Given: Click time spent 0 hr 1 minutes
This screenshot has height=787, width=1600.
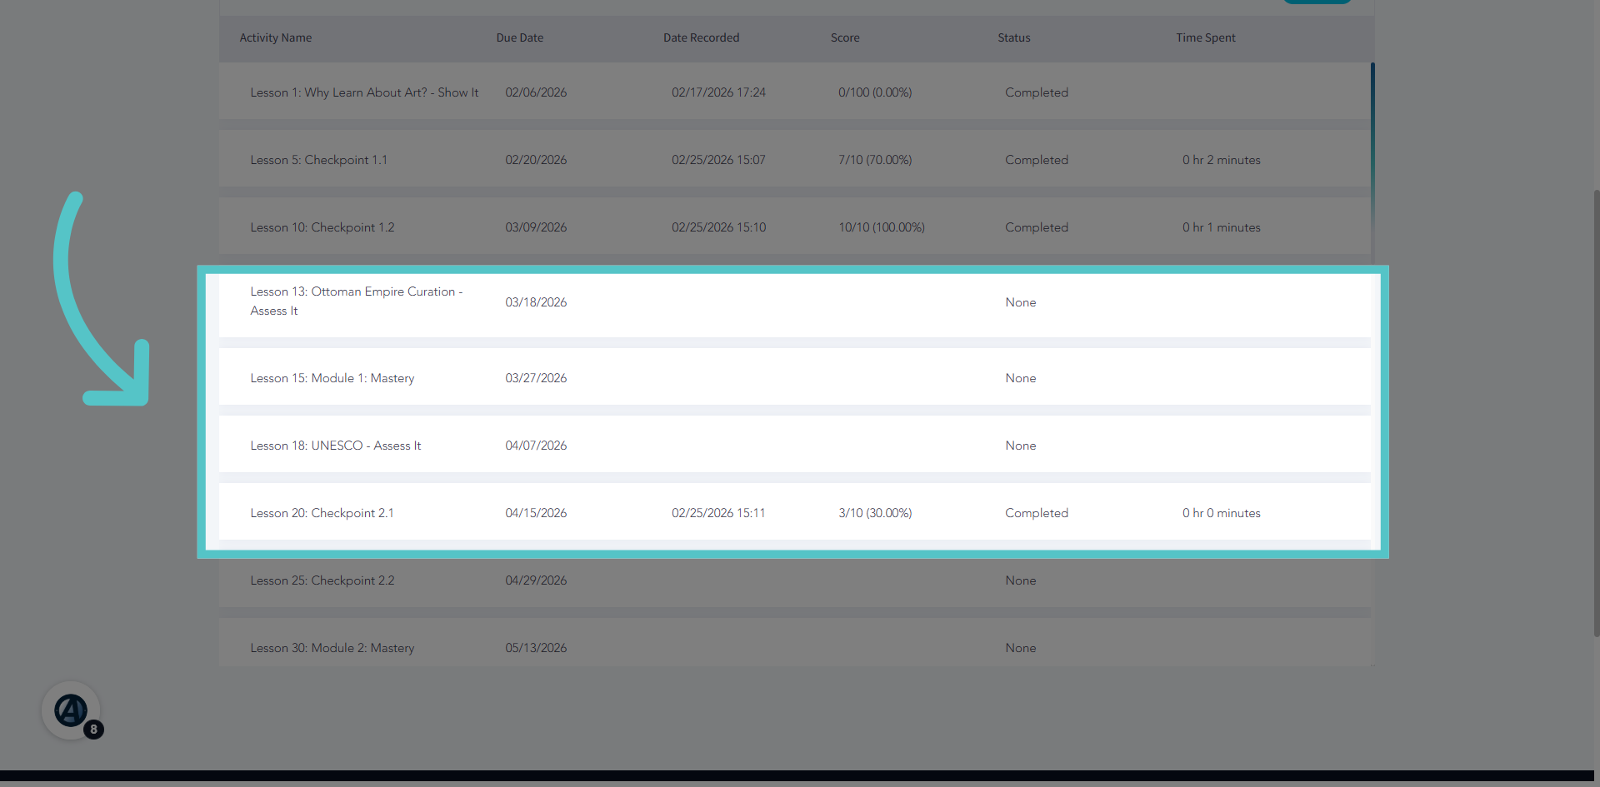Looking at the screenshot, I should pos(1221,227).
